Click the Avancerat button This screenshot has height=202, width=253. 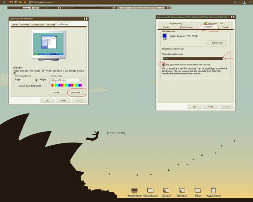click(x=75, y=93)
